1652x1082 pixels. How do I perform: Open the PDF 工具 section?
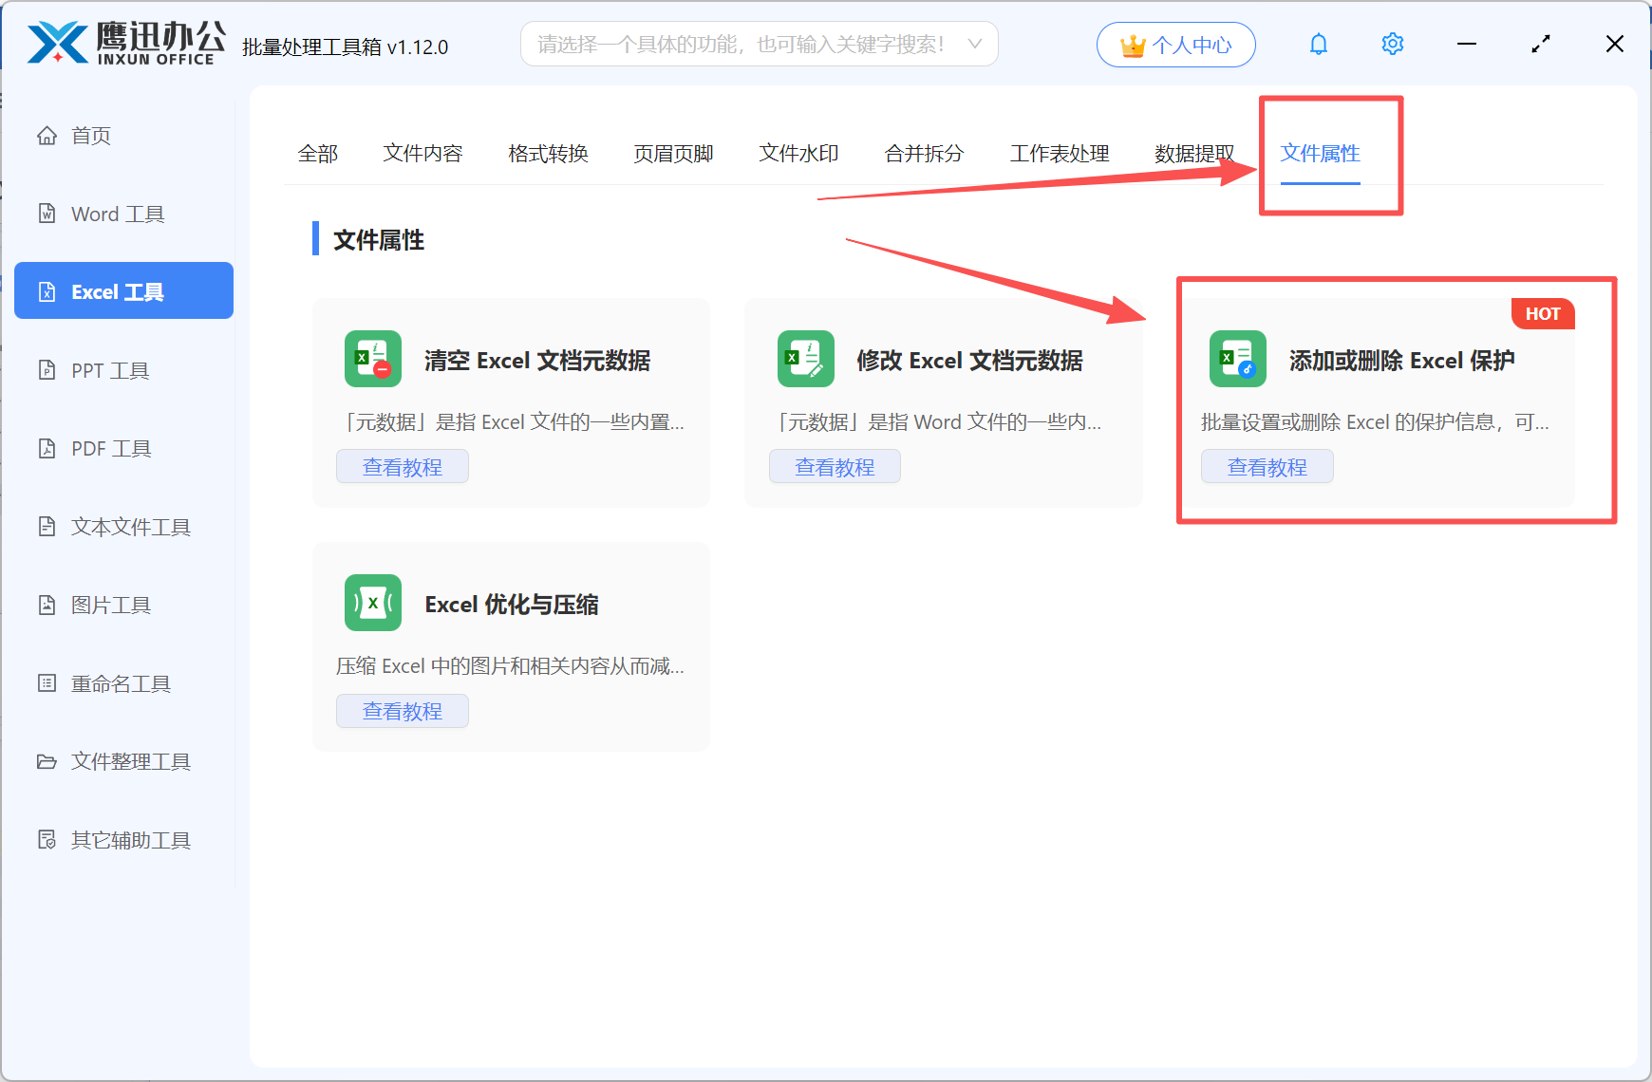pyautogui.click(x=109, y=448)
